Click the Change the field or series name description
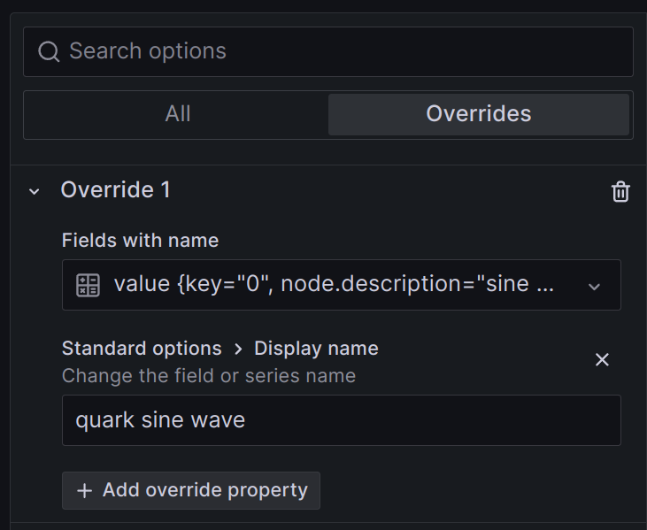647x530 pixels. [x=209, y=375]
